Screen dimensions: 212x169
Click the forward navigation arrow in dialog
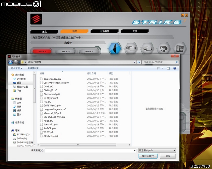[x=16, y=62]
